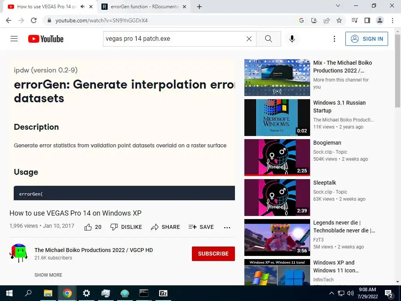Open the tab search chevron dropdown
This screenshot has width=401, height=301.
click(x=338, y=5)
